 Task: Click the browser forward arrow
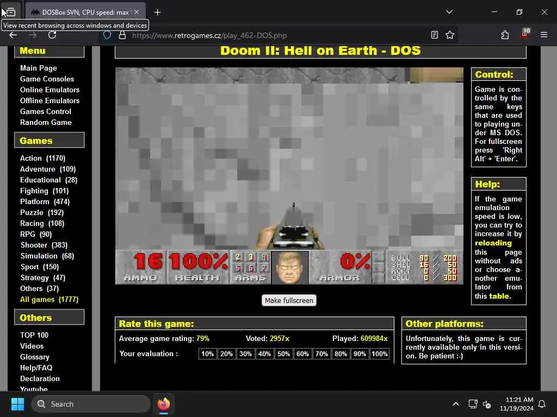32,35
